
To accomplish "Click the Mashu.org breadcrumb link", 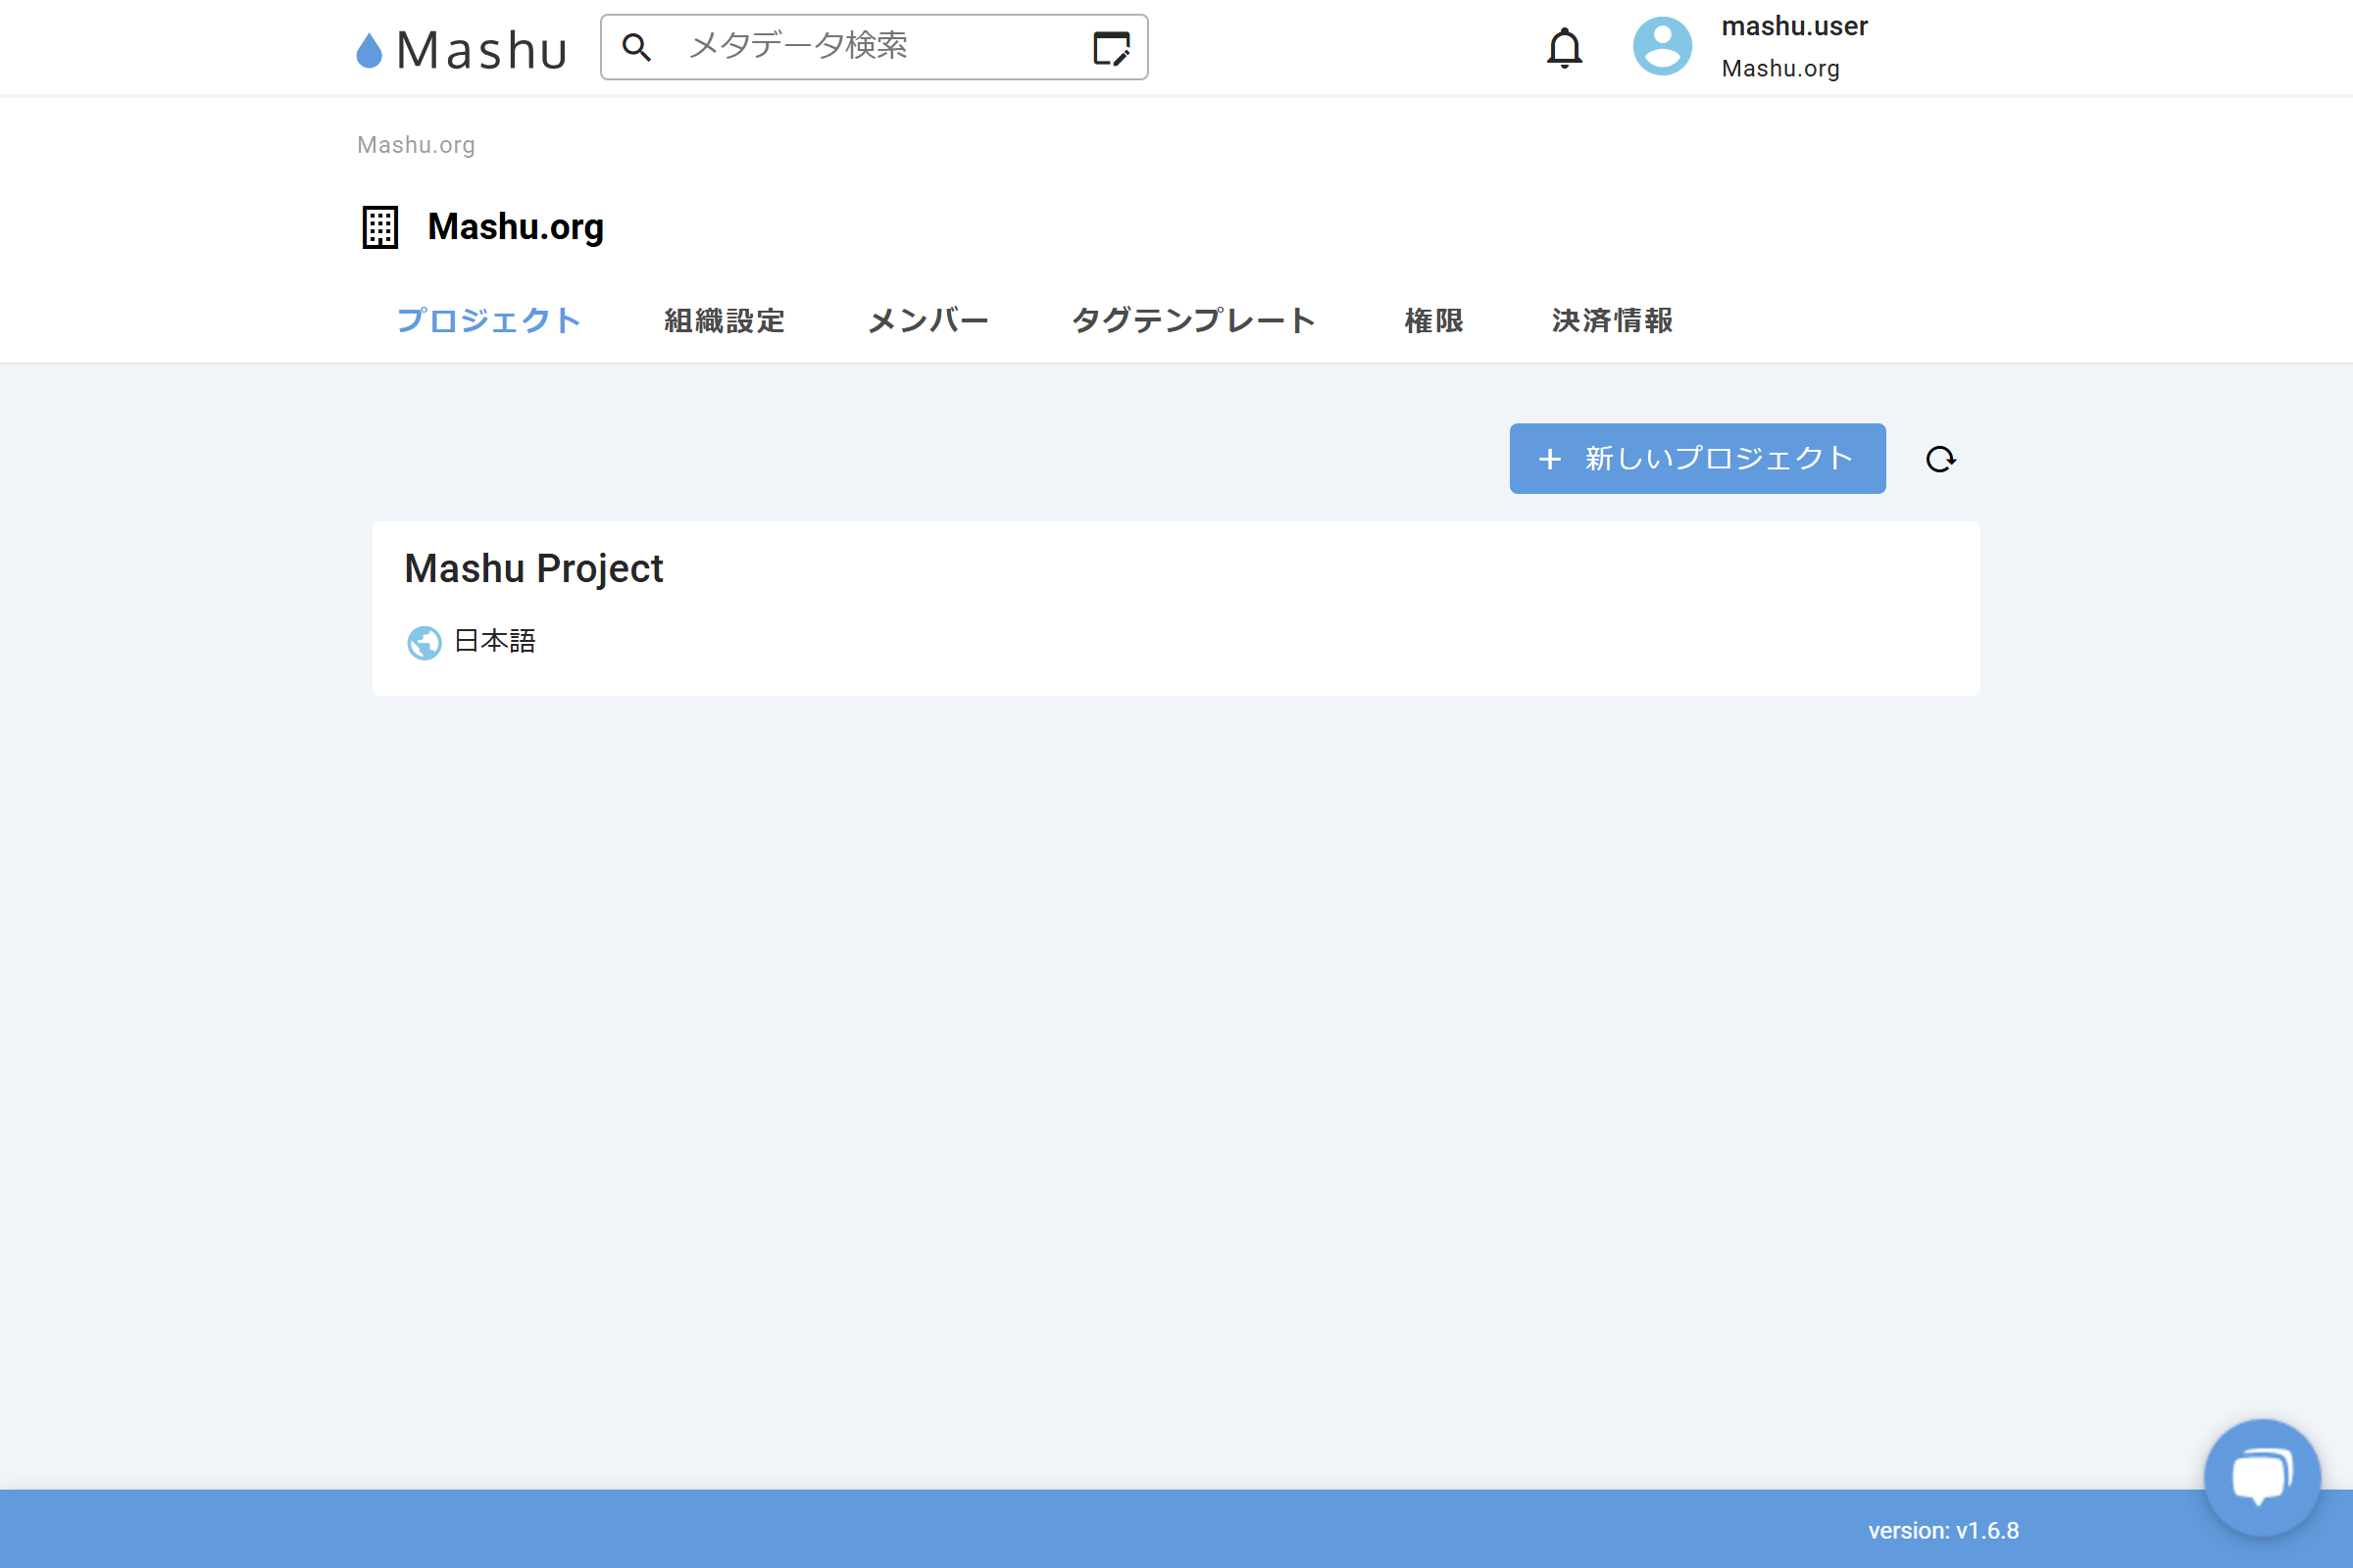I will (x=416, y=145).
